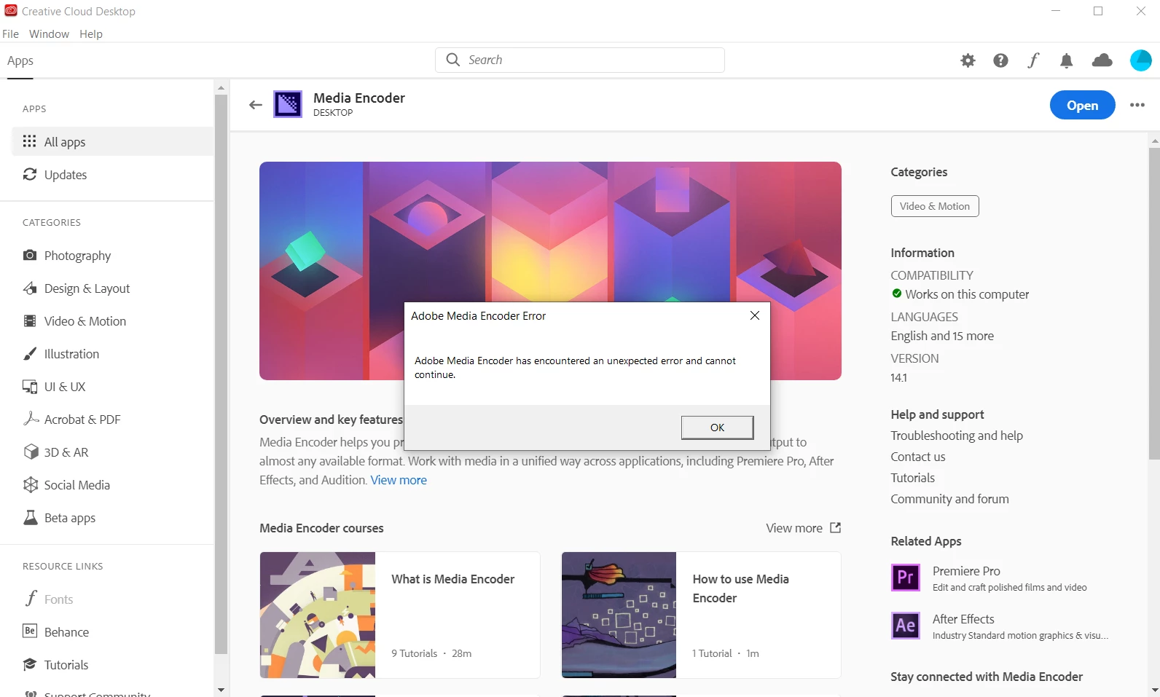Click the Video & Motion category tag
This screenshot has height=697, width=1160.
[935, 206]
